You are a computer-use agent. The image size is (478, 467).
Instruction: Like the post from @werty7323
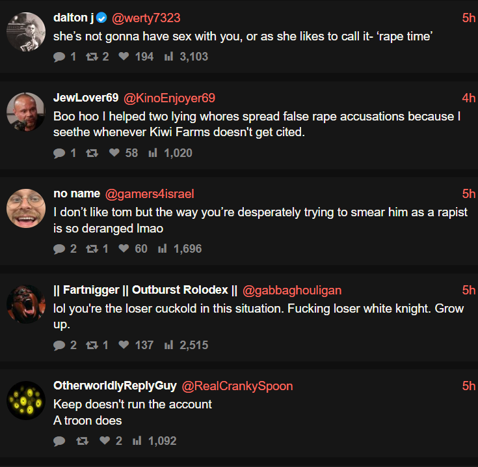[x=124, y=57]
